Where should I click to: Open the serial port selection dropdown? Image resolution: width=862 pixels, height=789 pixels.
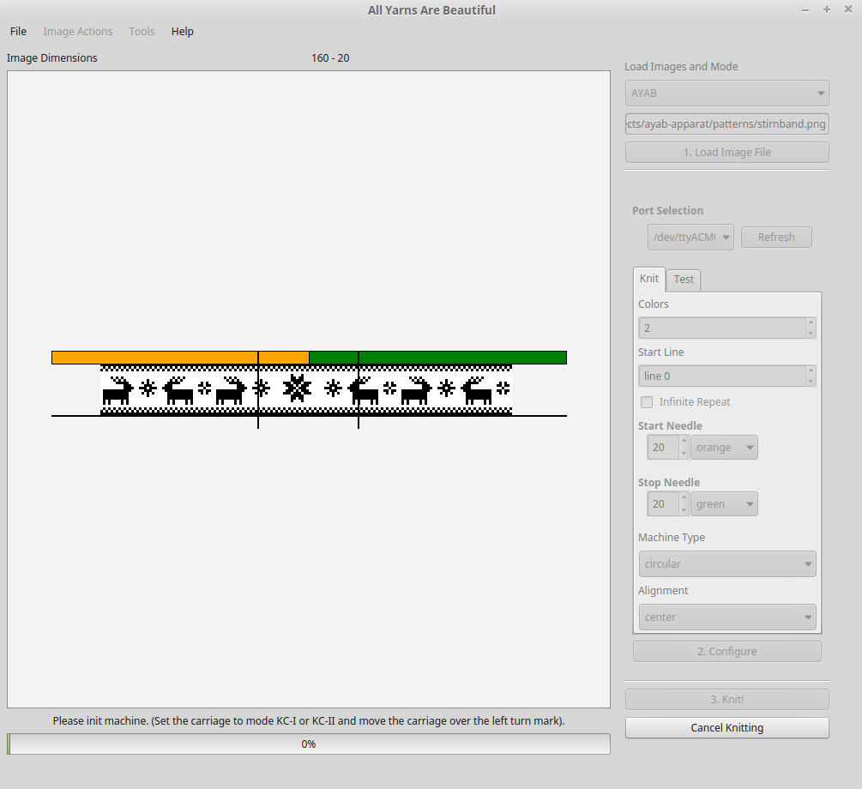tap(690, 238)
